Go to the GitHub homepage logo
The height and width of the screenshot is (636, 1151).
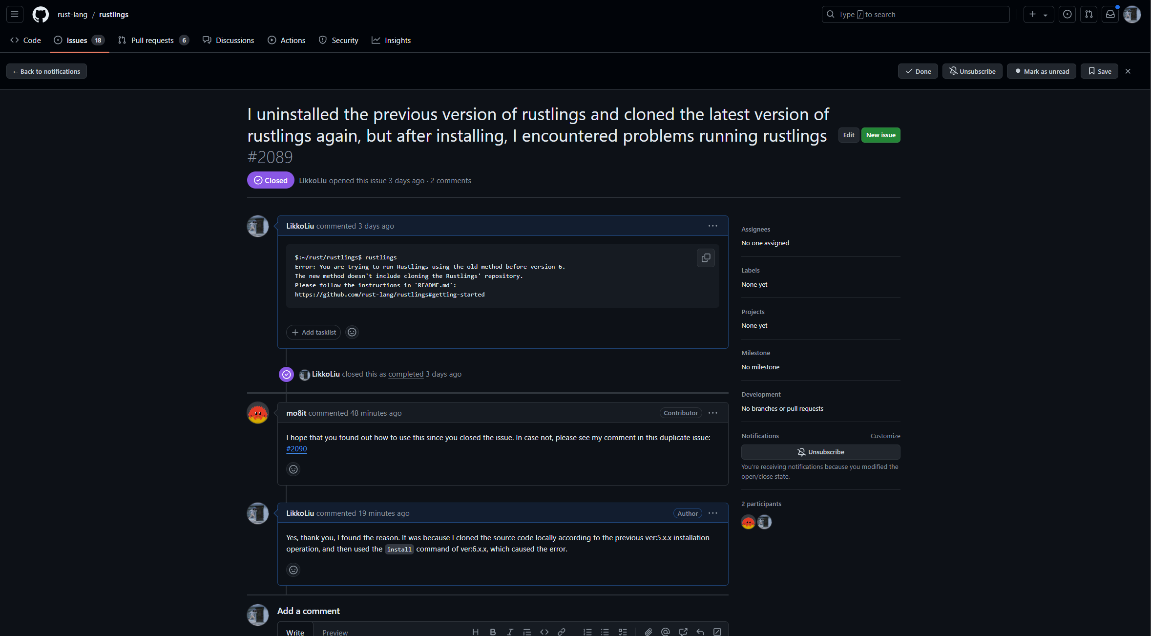[x=41, y=14]
